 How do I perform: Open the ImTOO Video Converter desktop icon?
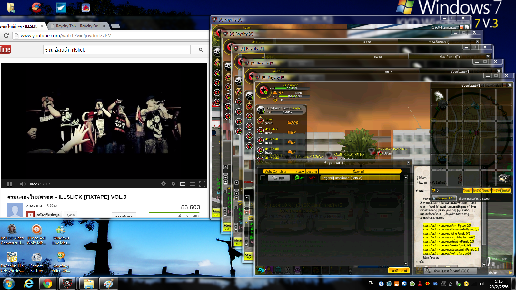[12, 235]
